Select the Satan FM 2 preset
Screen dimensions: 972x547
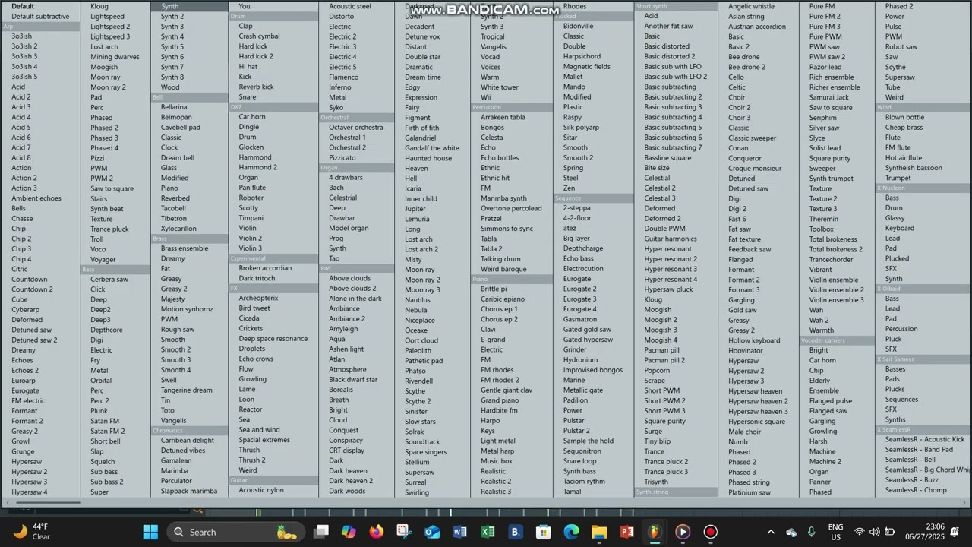click(x=107, y=431)
